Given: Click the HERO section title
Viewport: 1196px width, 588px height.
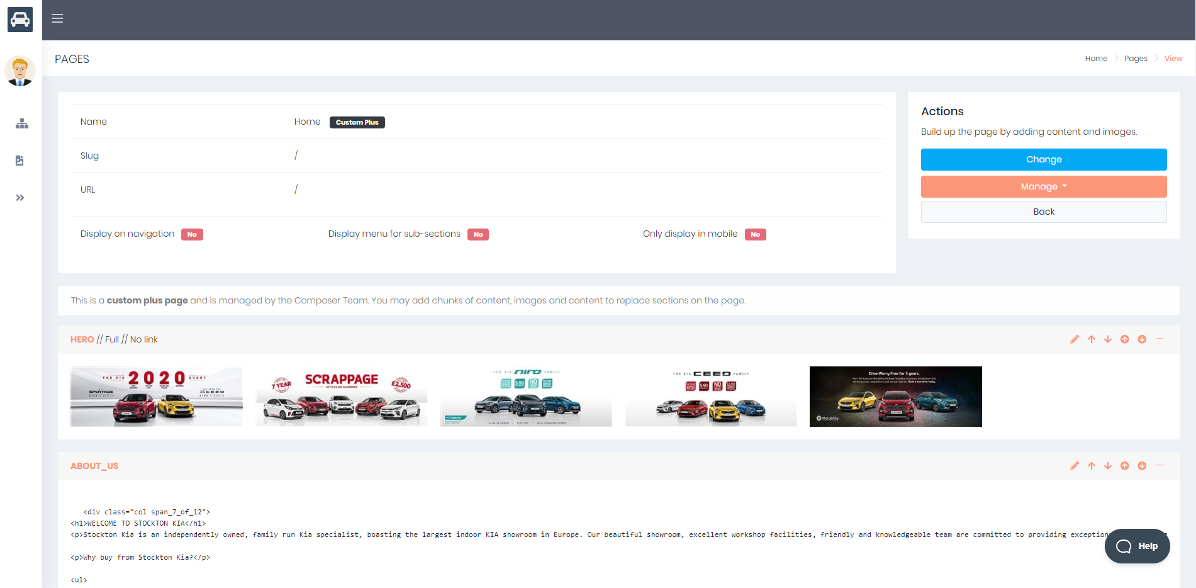Looking at the screenshot, I should click(82, 339).
